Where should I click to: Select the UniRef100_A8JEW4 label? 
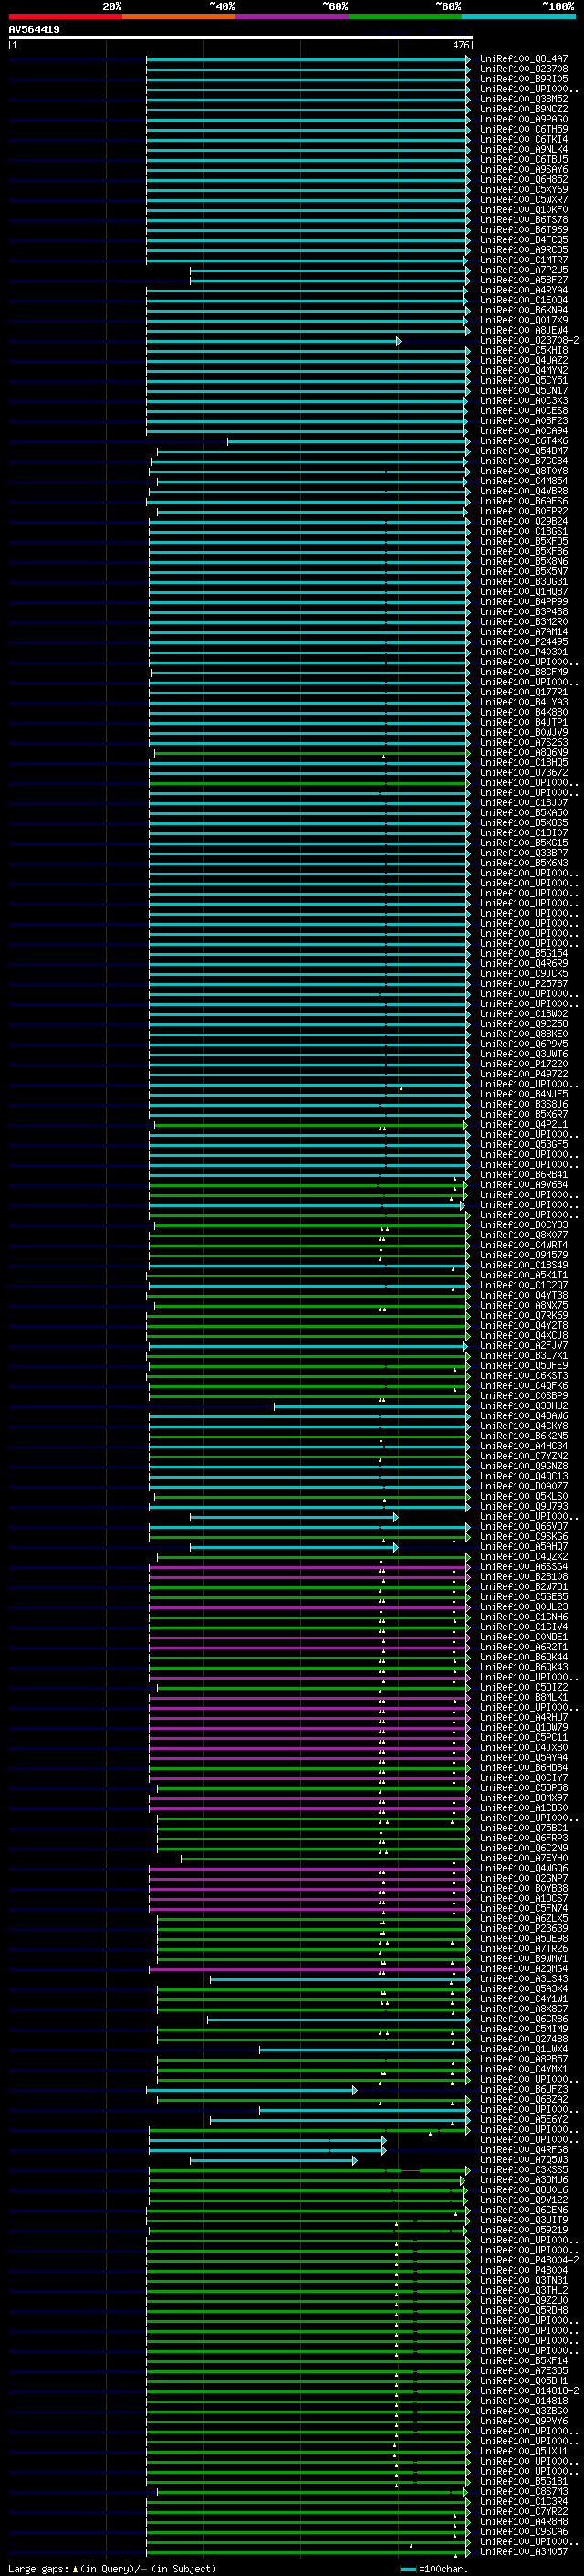point(523,330)
